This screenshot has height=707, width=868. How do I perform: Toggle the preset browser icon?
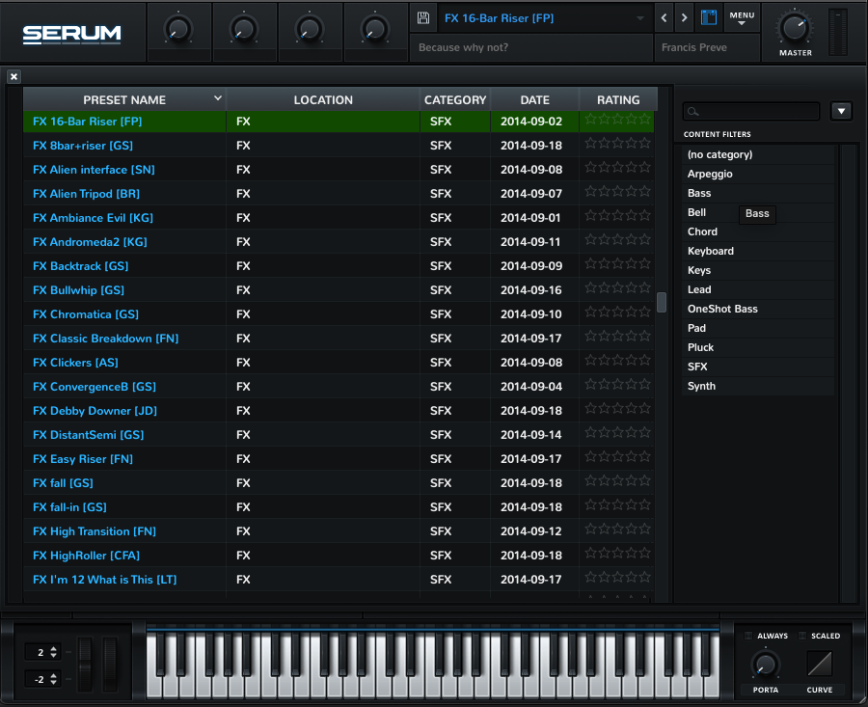(x=709, y=17)
